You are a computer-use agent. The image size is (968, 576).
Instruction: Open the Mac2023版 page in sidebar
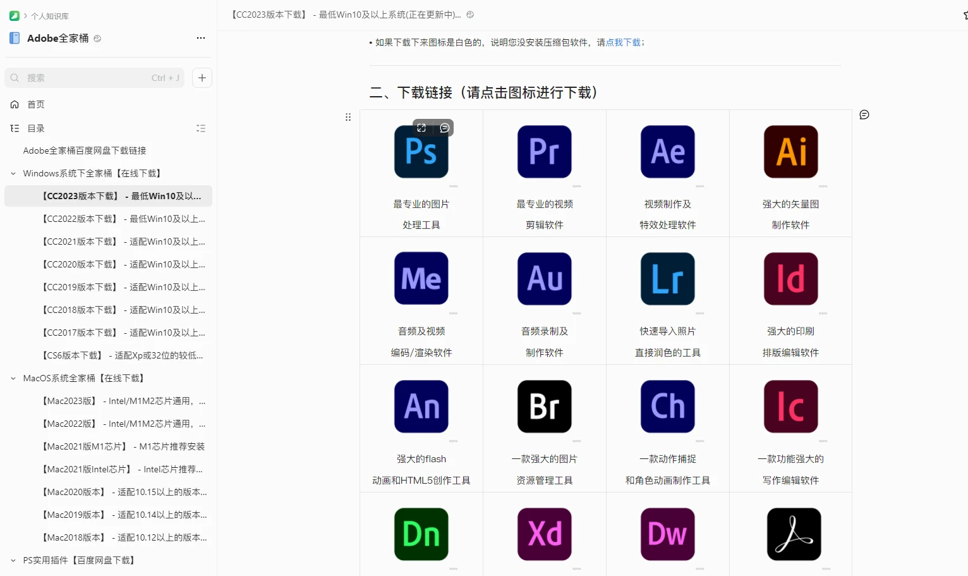[x=123, y=401]
